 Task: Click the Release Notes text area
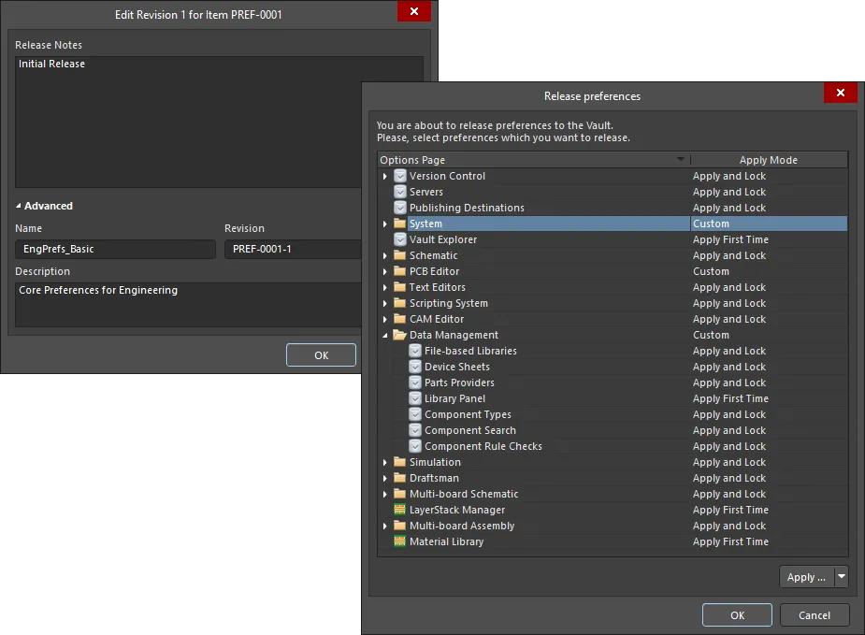click(x=188, y=122)
